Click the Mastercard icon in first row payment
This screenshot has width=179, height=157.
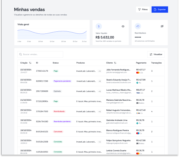coord(138,72)
